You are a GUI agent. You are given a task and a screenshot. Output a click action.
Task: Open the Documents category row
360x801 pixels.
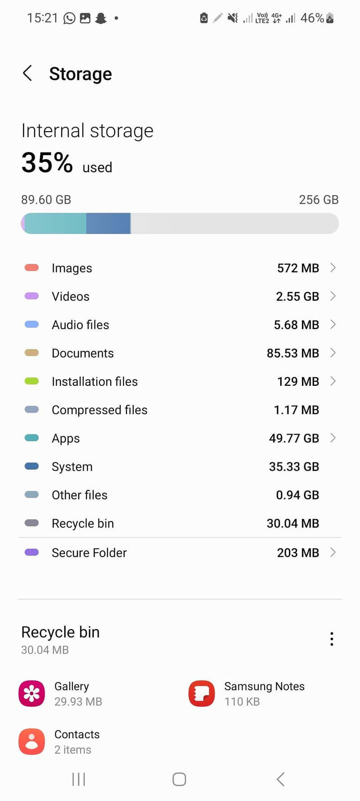pyautogui.click(x=180, y=353)
